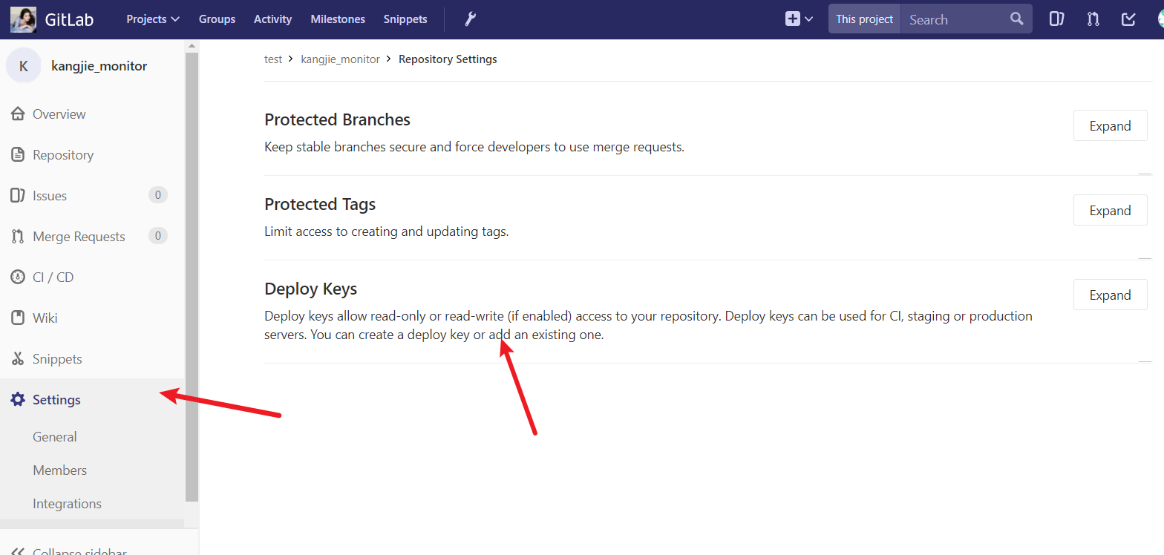Click the This project search scope button
Image resolution: width=1164 pixels, height=555 pixels.
[865, 19]
